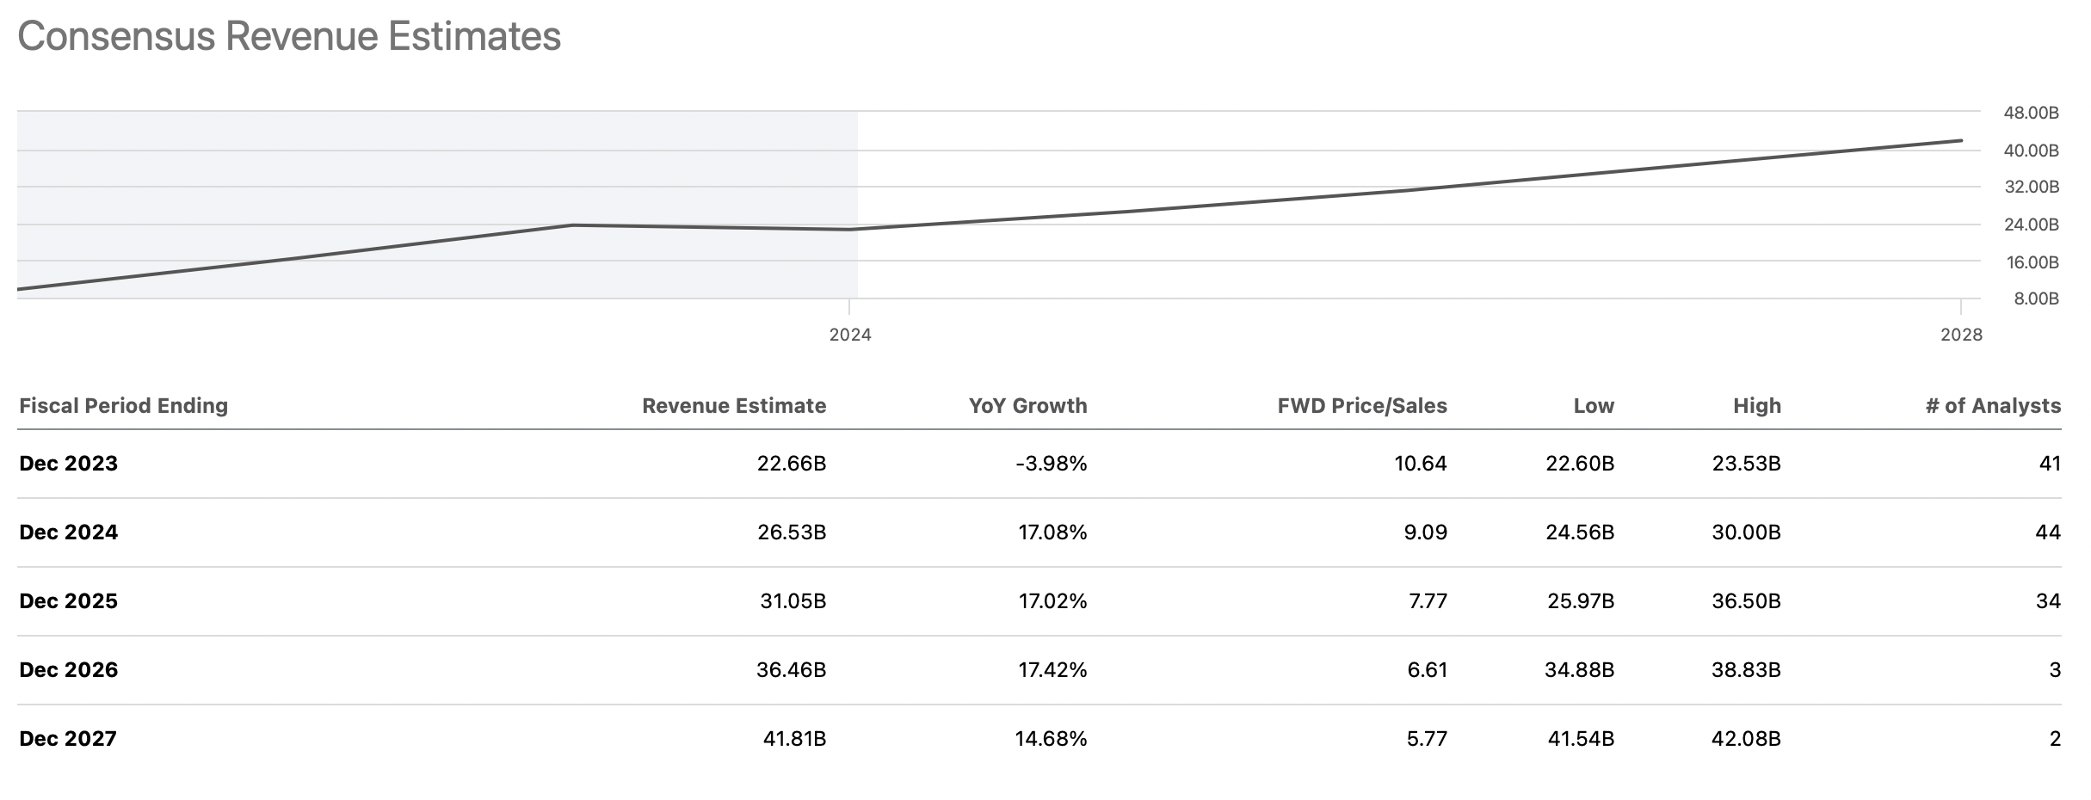Image resolution: width=2091 pixels, height=800 pixels.
Task: Click the High column header
Action: click(x=1756, y=406)
